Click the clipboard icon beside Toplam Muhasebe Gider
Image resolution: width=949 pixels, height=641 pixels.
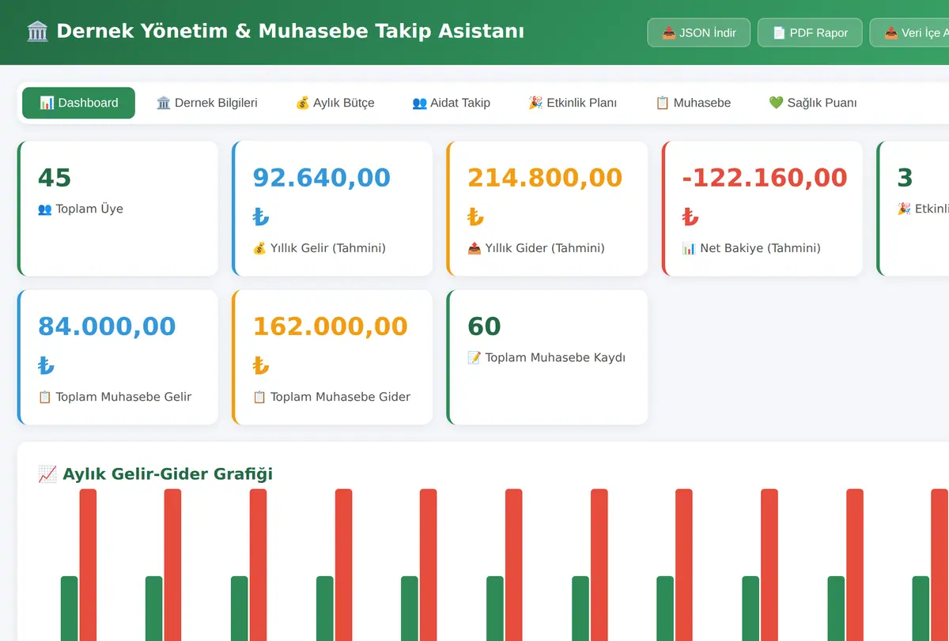(x=259, y=397)
